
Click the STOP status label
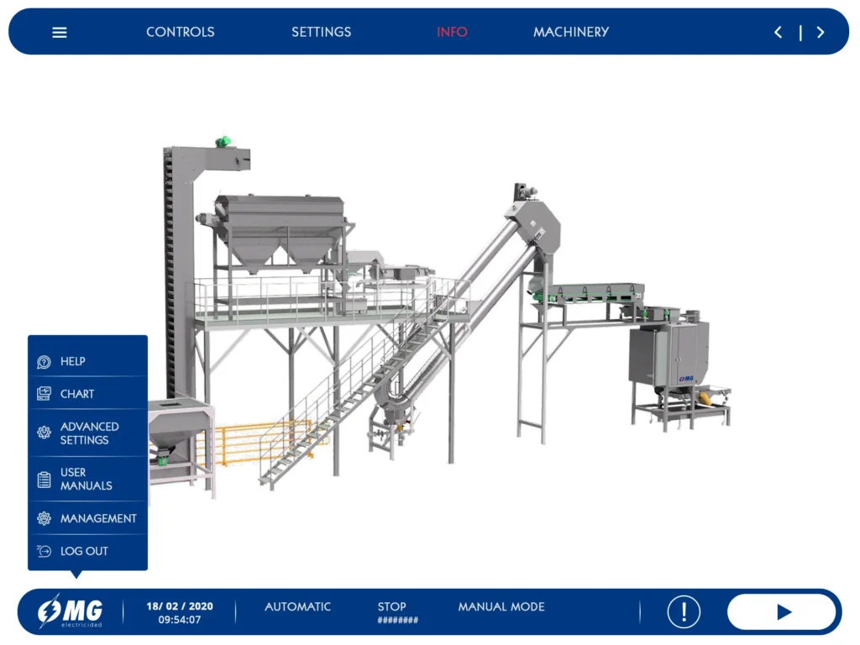coord(391,606)
